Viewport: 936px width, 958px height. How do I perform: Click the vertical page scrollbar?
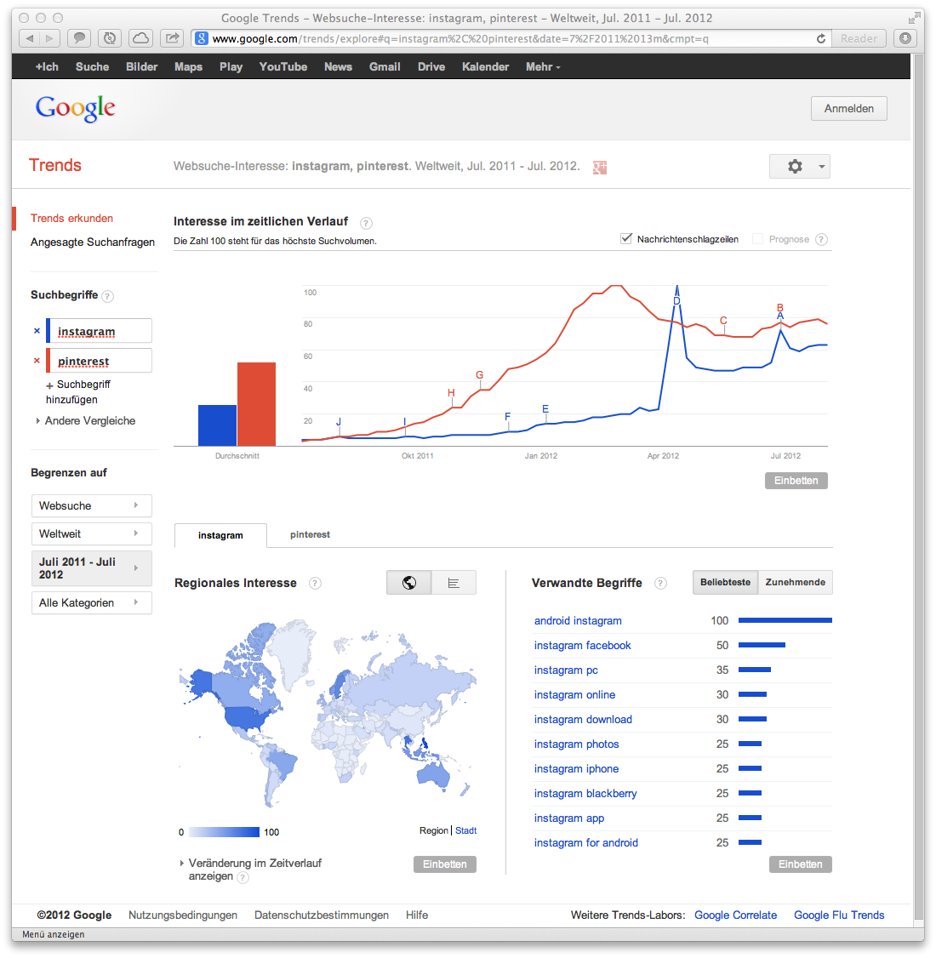coord(917,488)
